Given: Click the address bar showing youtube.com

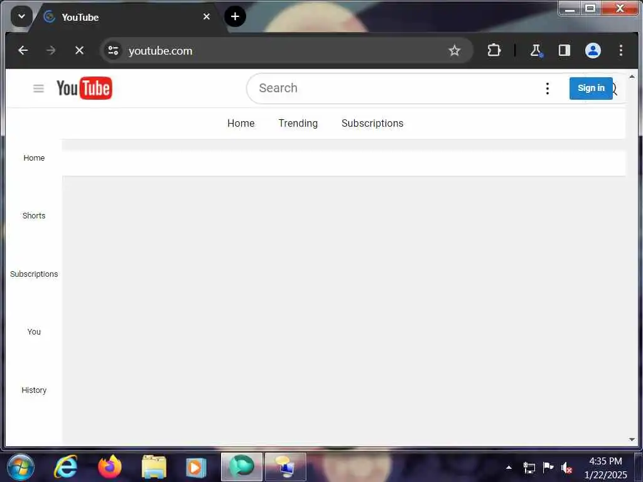Looking at the screenshot, I should [286, 50].
